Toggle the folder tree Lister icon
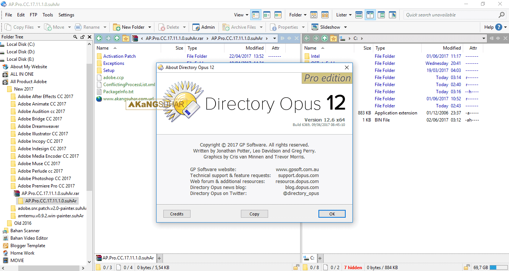Viewport: 509px width, 271px height. (x=381, y=15)
